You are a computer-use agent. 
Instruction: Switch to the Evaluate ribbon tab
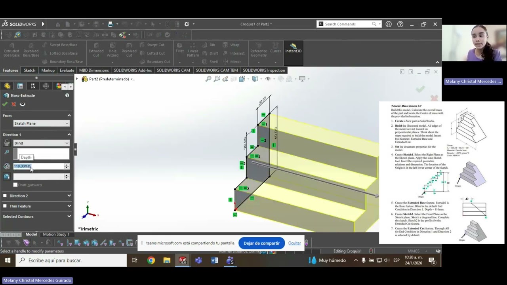pos(67,70)
